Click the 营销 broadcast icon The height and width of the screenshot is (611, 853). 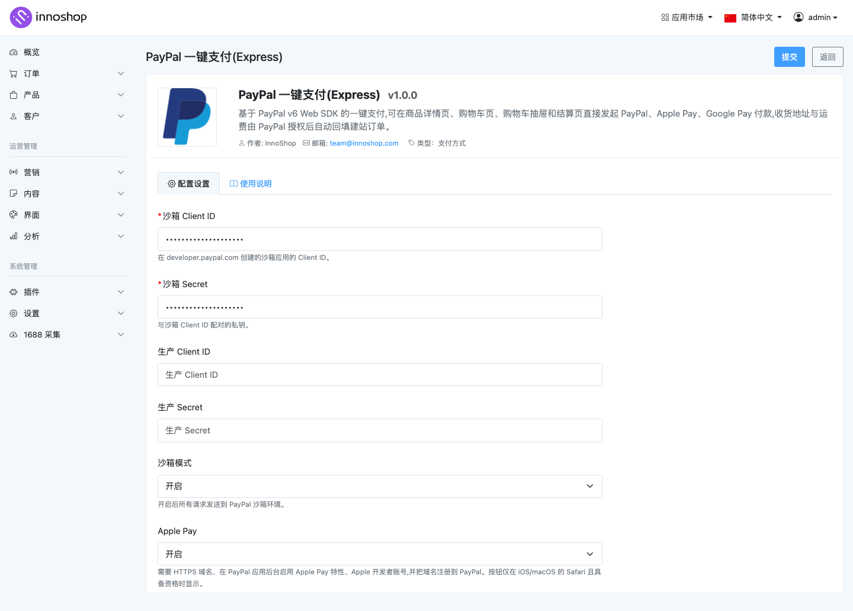click(14, 172)
